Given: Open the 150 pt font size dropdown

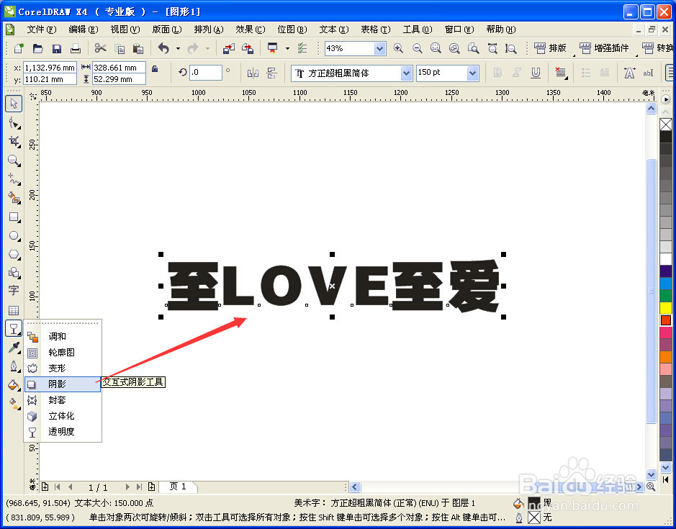Looking at the screenshot, I should point(472,73).
